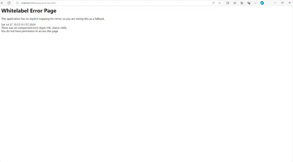293x162 pixels.
Task: Click the text "You do not have permission to access this page"
Action: 30,31
